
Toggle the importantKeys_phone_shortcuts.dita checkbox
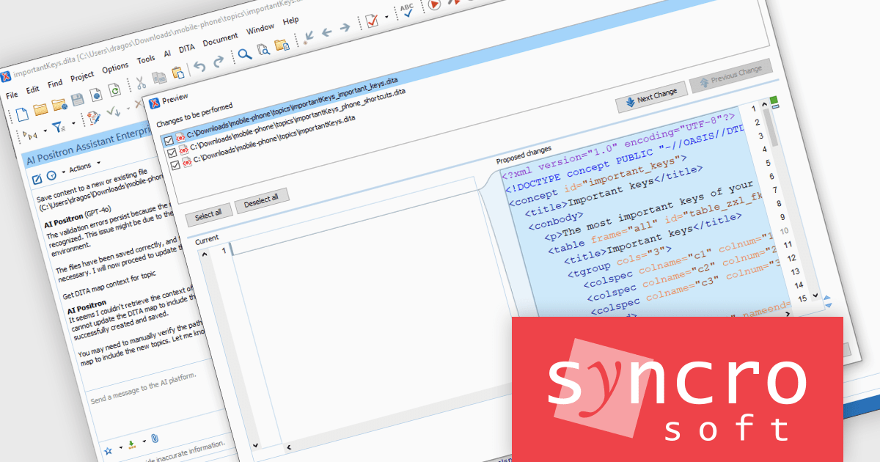click(x=172, y=153)
